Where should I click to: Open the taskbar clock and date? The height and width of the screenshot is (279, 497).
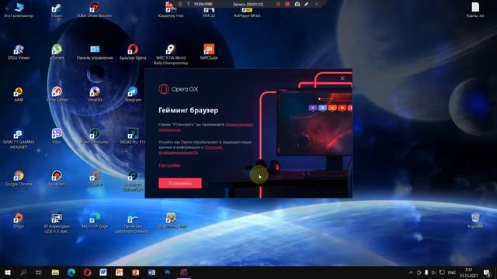click(468, 272)
